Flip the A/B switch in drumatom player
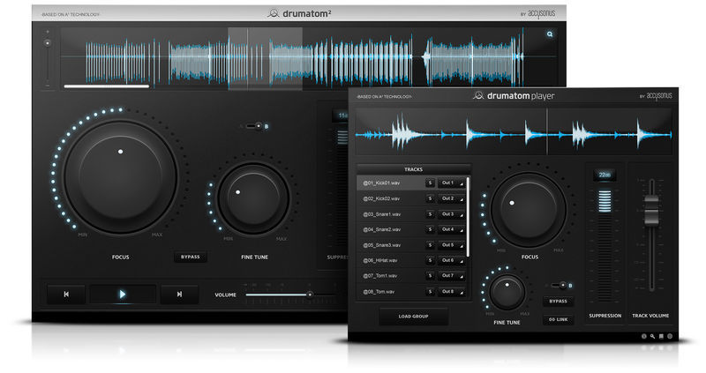The width and height of the screenshot is (706, 373). coord(560,286)
